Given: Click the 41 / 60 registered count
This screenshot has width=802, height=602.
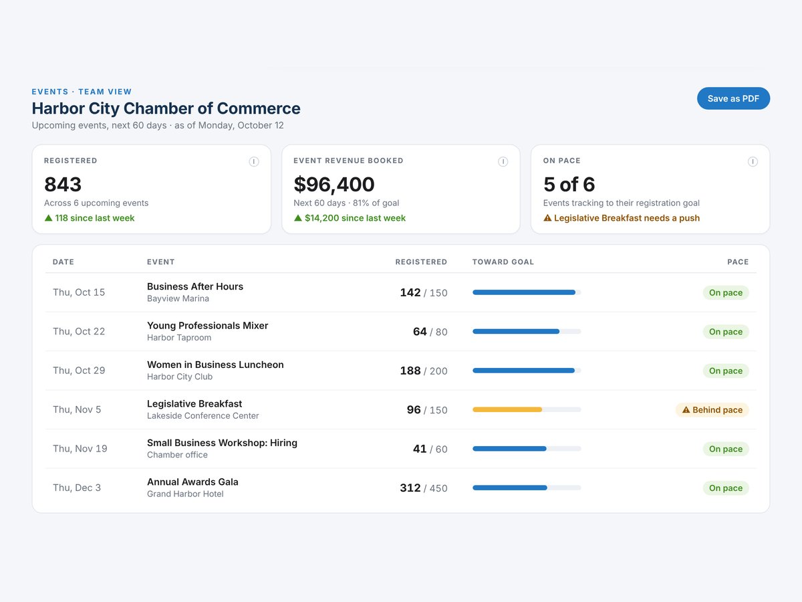Looking at the screenshot, I should tap(430, 449).
